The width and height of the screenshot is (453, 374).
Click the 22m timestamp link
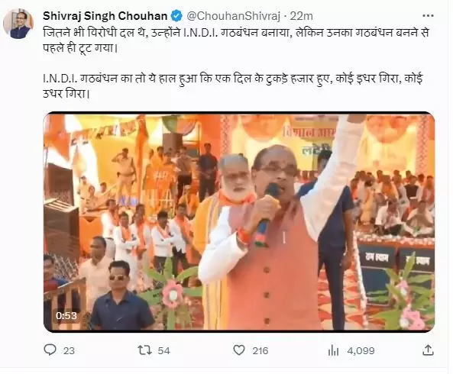click(x=301, y=16)
